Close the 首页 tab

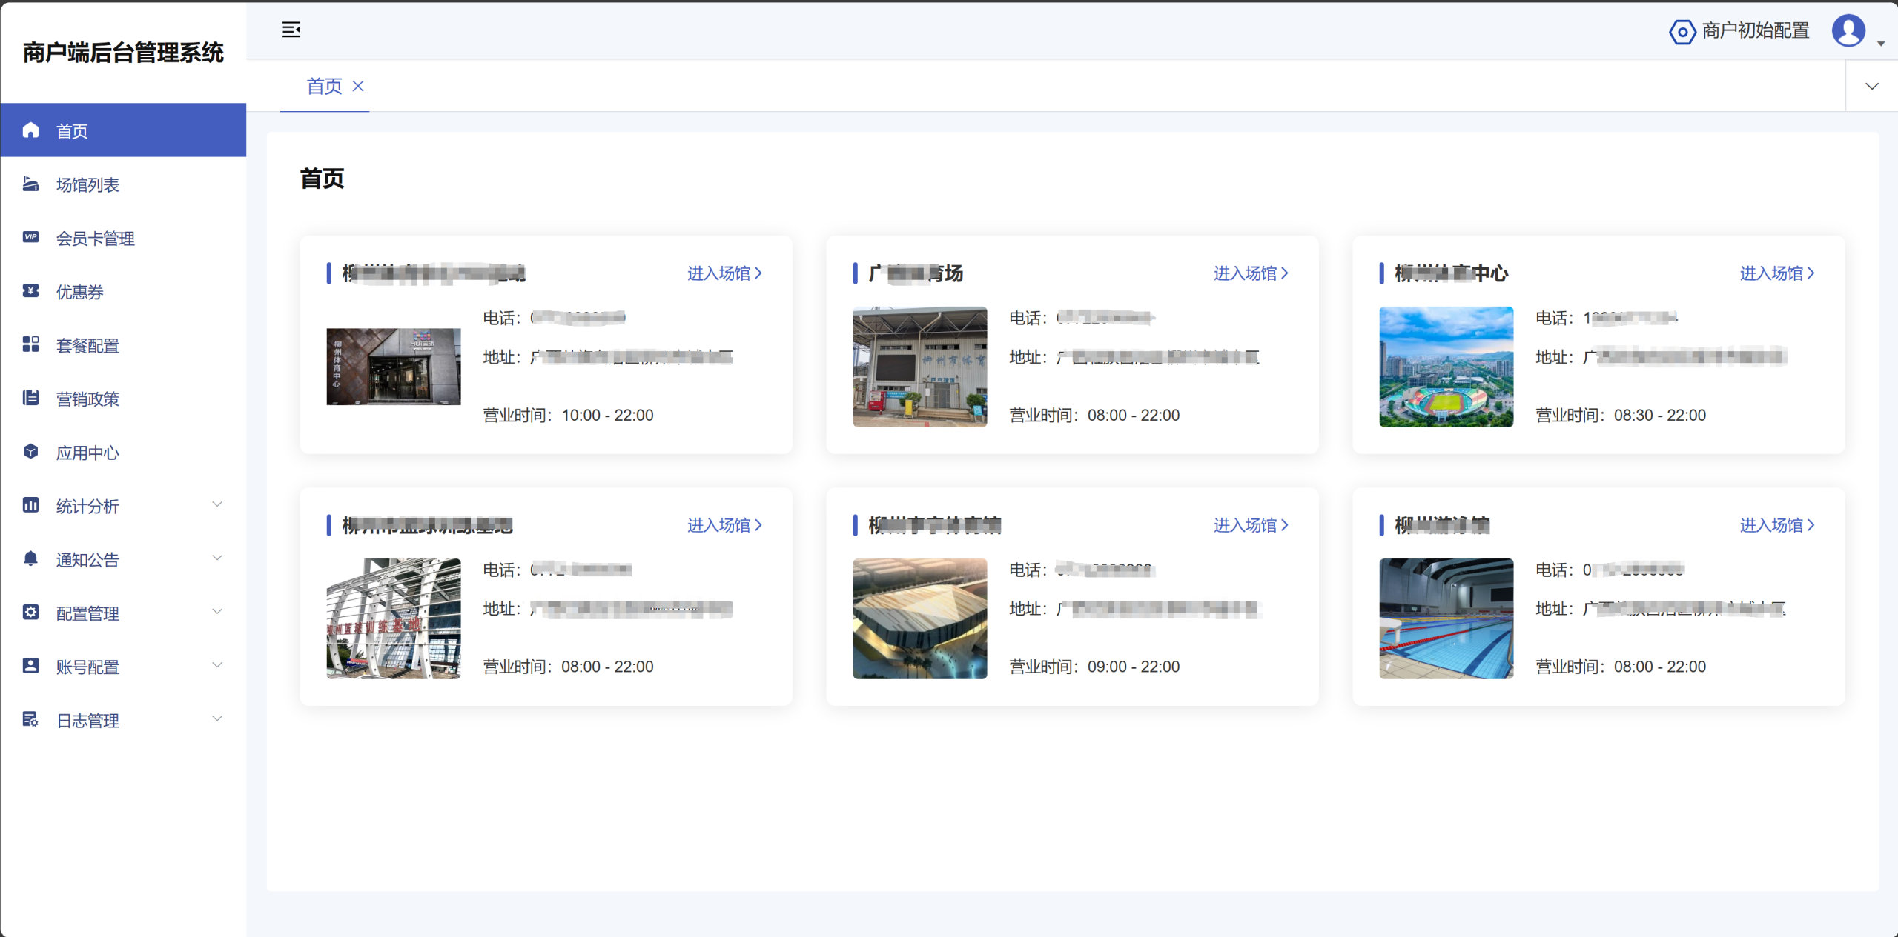click(358, 86)
